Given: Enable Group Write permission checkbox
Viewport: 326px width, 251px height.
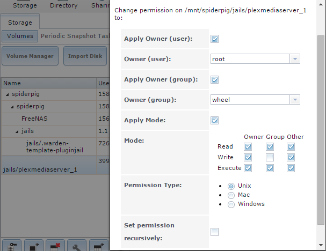Looking at the screenshot, I should coord(270,157).
